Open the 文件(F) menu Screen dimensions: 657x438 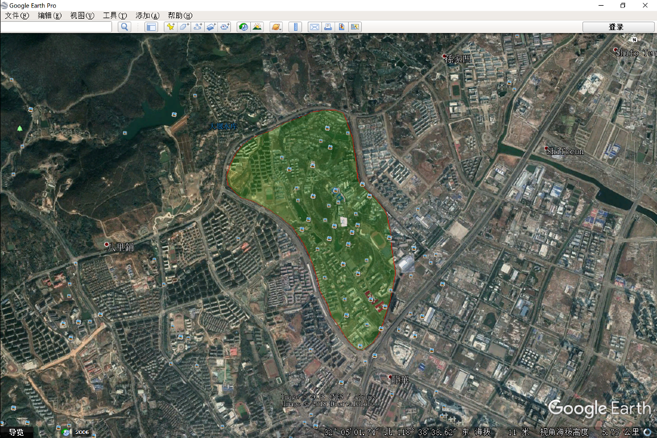pyautogui.click(x=16, y=15)
